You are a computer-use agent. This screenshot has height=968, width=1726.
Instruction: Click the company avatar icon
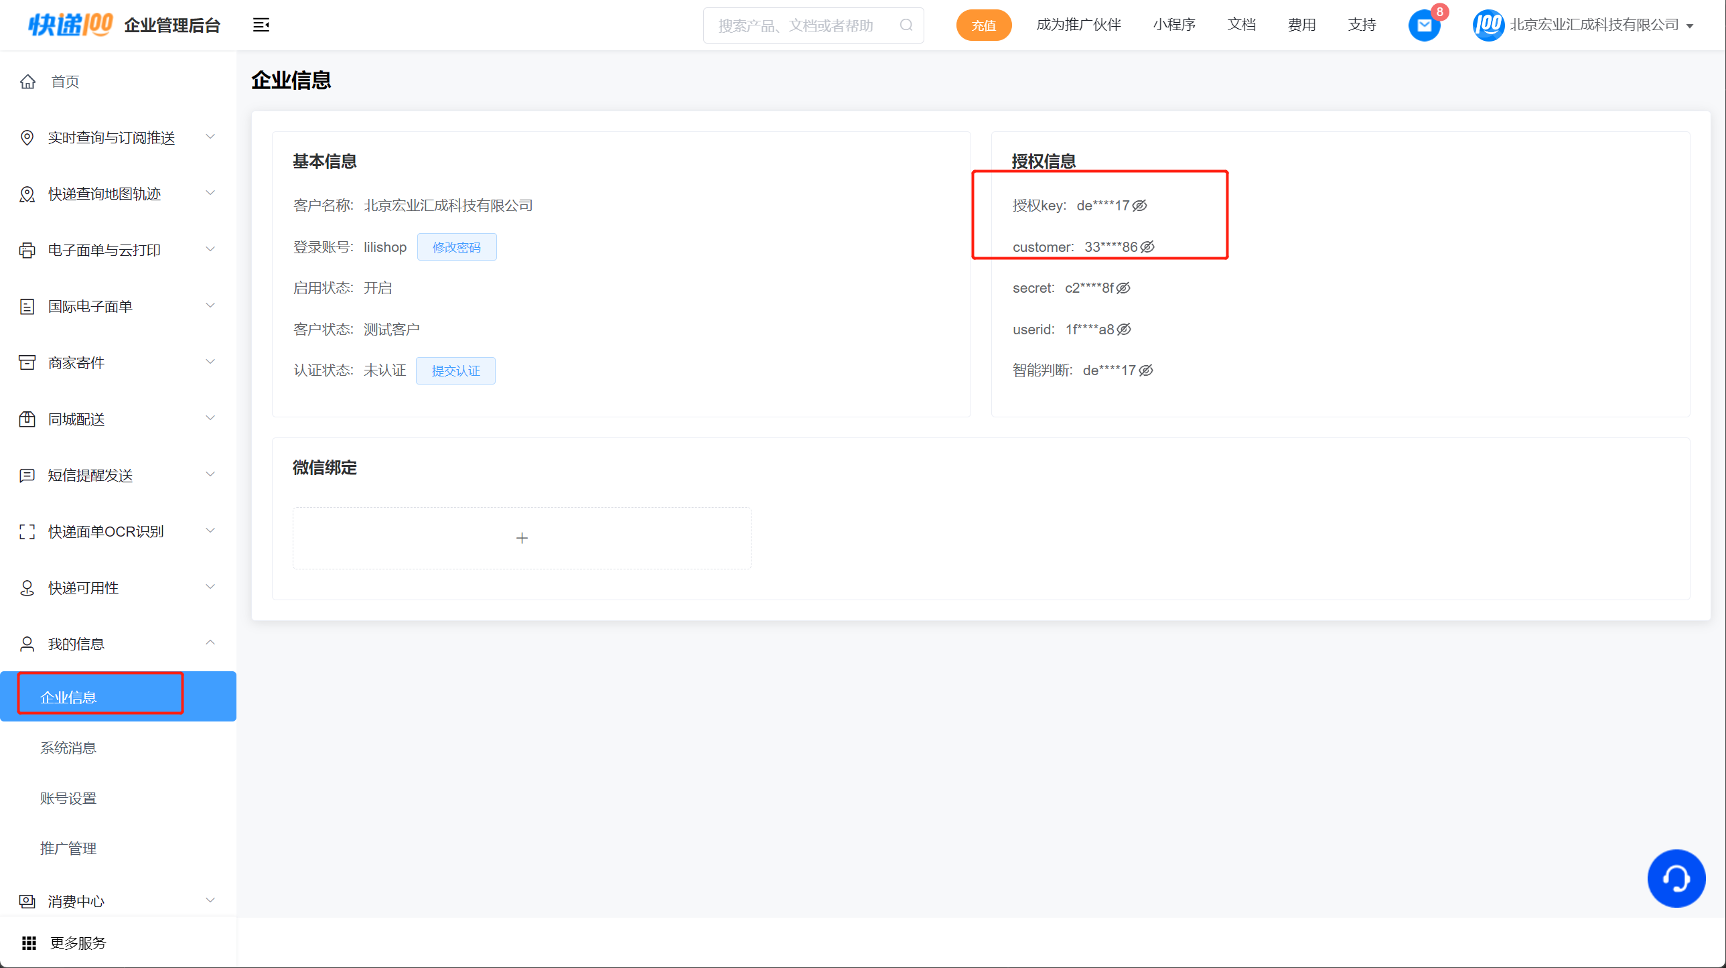coord(1488,25)
